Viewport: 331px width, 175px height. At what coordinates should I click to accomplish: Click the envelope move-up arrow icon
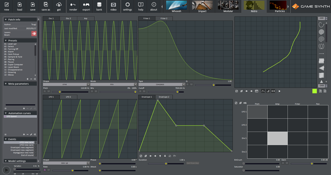click(x=160, y=156)
